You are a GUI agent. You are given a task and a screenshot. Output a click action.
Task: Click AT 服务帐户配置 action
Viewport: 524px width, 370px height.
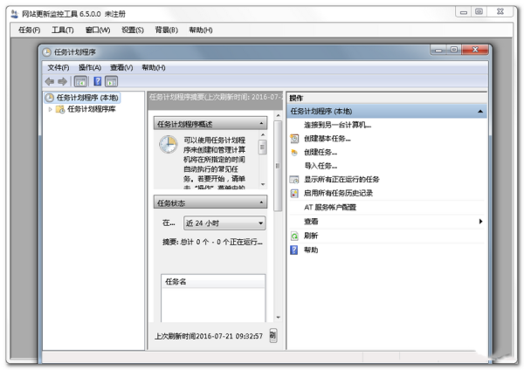pyautogui.click(x=330, y=208)
